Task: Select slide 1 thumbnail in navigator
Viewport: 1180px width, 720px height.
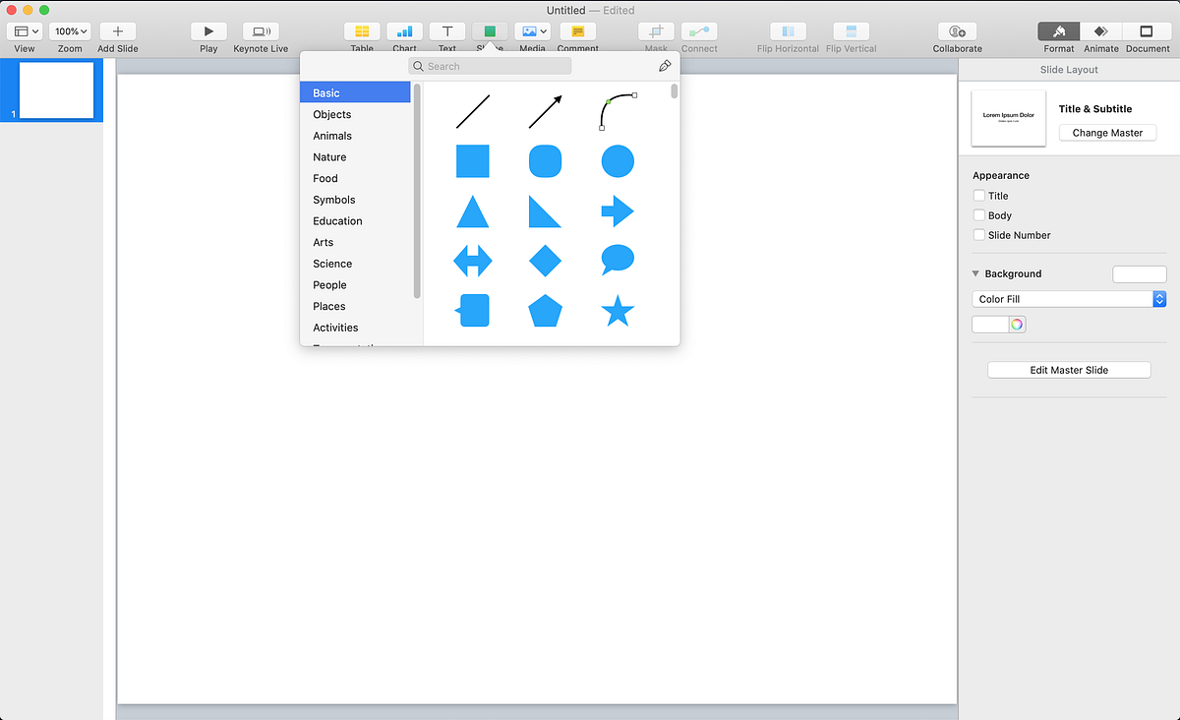Action: [56, 90]
